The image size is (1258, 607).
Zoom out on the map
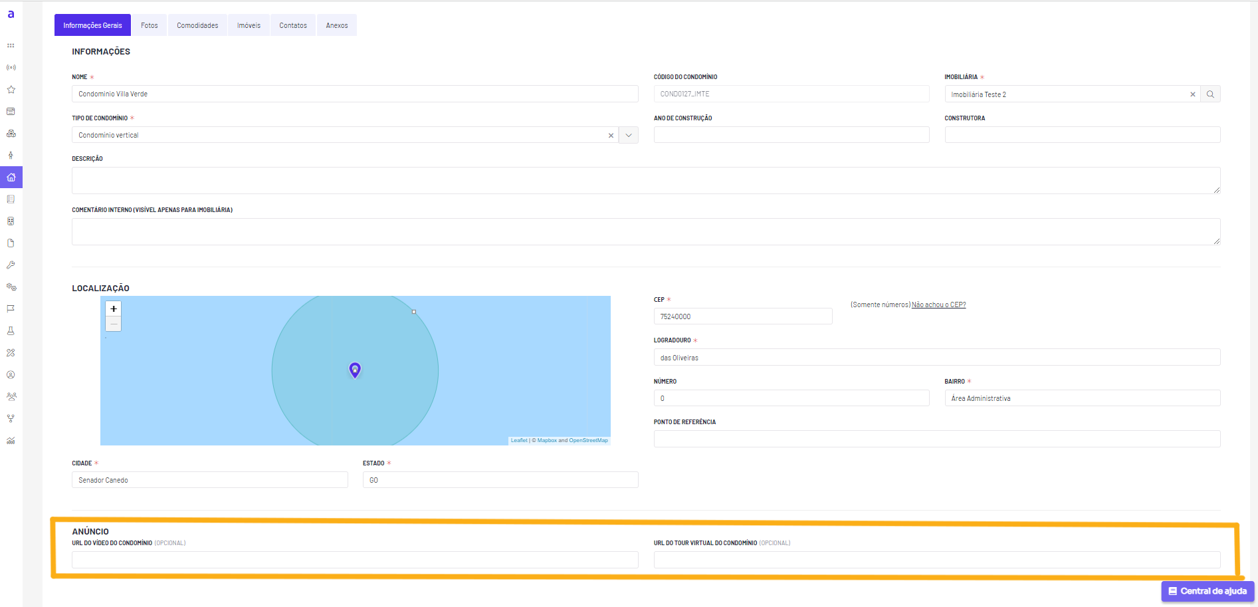pyautogui.click(x=114, y=324)
